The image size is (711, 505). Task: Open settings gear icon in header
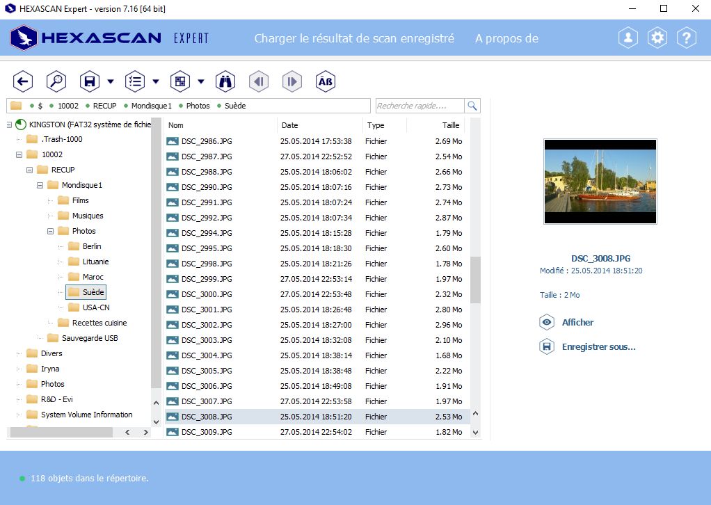657,38
